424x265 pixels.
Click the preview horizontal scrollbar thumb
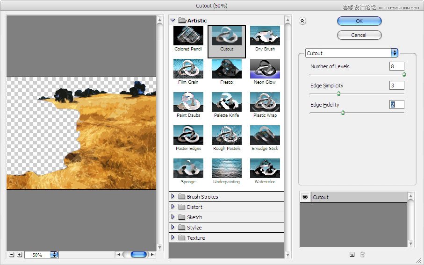[x=139, y=254]
